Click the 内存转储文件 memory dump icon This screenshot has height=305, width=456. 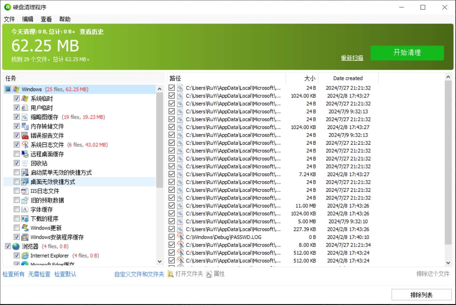pos(25,126)
